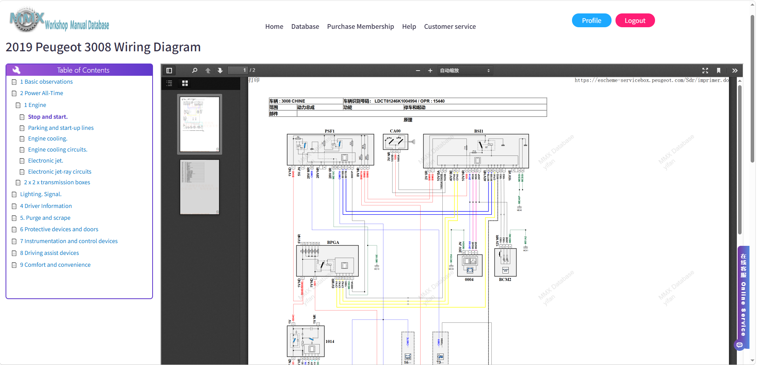Open the 8 Driving assist devices section

pos(49,253)
